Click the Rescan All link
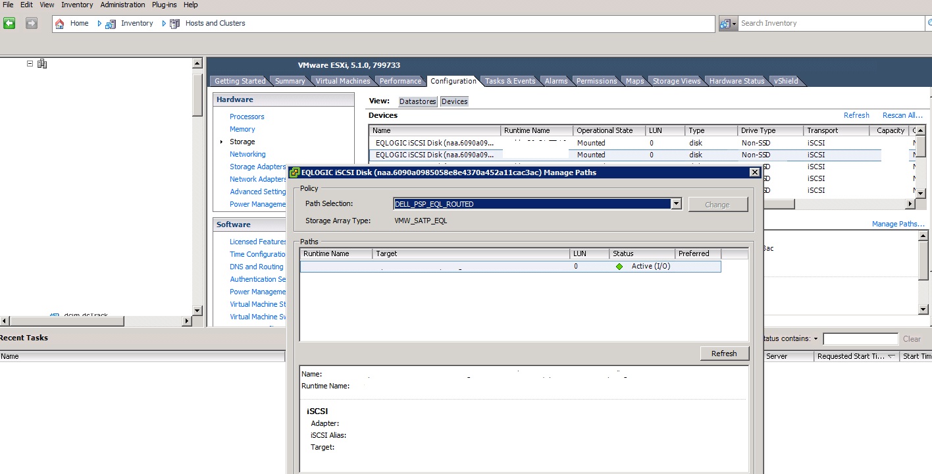 (902, 115)
